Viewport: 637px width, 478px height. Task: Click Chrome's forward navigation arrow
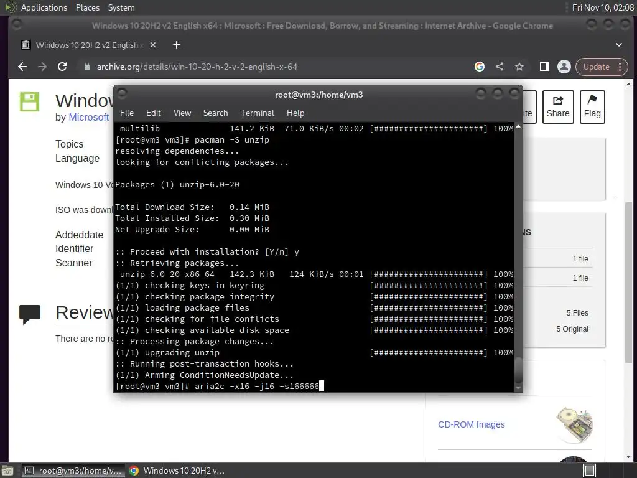pos(42,67)
